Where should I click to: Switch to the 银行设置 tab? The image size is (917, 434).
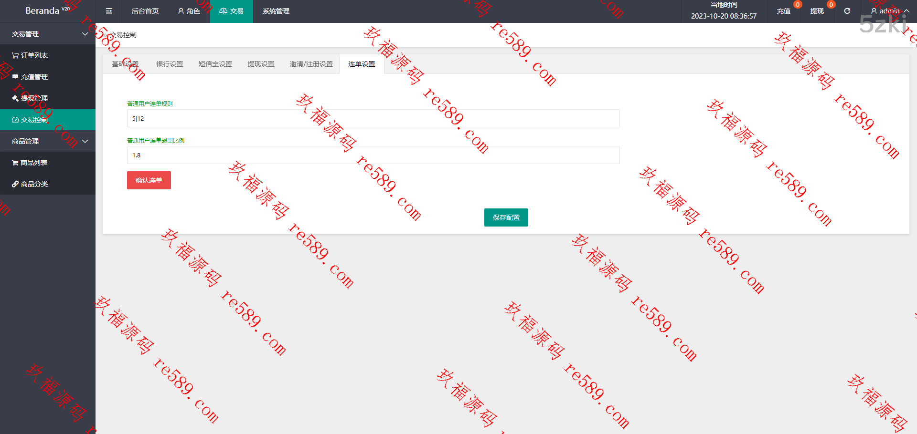tap(170, 64)
